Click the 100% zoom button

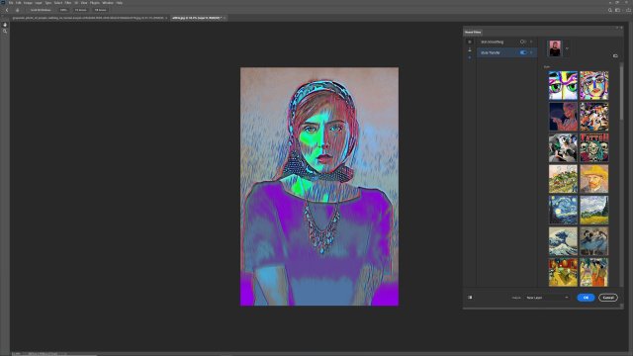63,10
